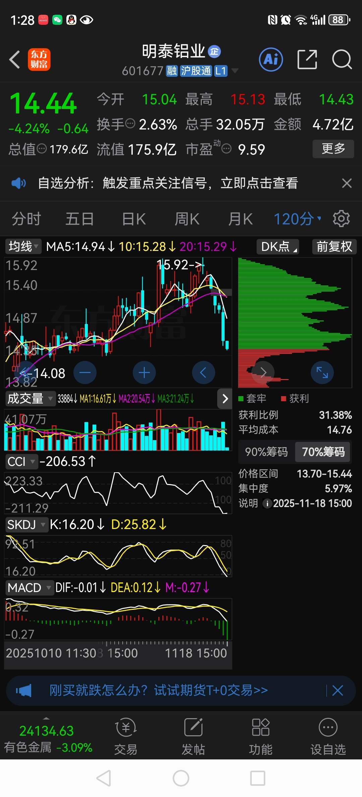This screenshot has height=797, width=362.
Task: Open the 均线 indicator dropdown
Action: point(23,247)
